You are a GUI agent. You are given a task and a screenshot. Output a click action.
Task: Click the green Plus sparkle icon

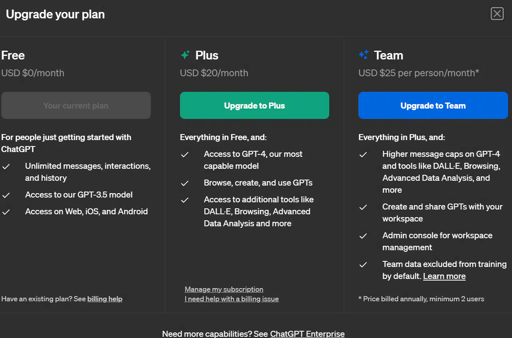185,55
